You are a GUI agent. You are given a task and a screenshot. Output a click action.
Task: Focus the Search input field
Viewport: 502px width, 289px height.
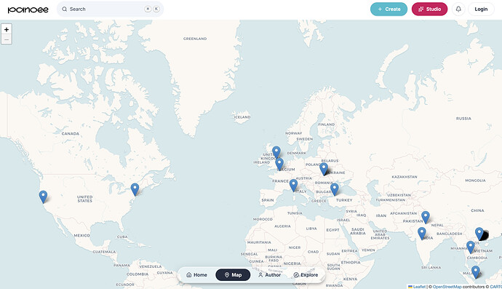point(110,9)
